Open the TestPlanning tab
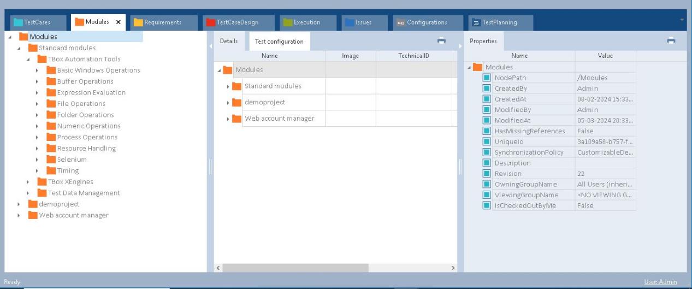692x289 pixels. point(500,22)
